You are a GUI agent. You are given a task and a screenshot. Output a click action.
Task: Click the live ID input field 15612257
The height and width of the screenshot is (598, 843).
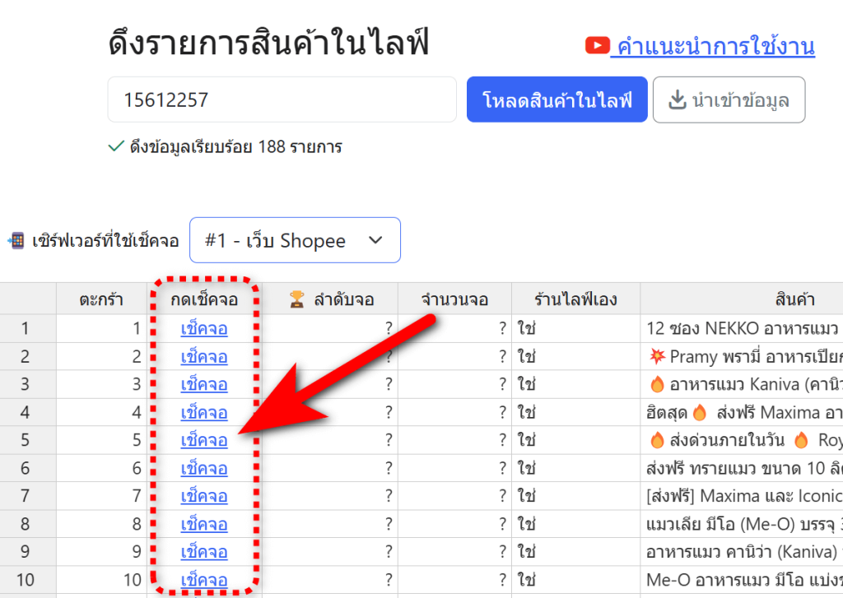pos(282,100)
